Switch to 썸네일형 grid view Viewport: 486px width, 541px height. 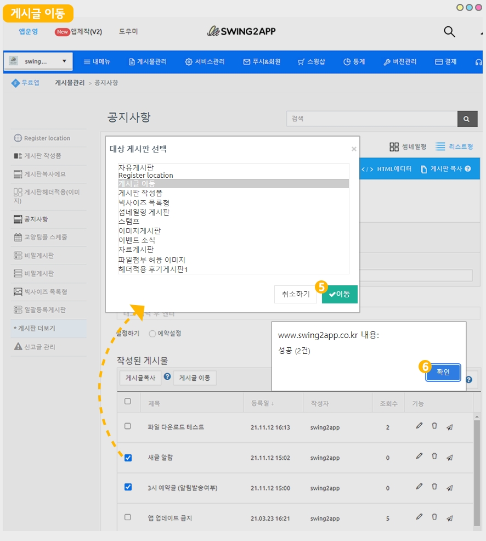click(408, 146)
